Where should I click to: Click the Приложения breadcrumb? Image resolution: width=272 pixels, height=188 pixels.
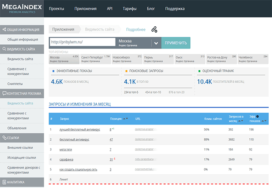63,29
